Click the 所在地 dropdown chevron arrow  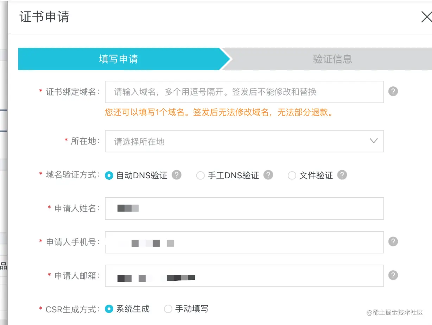click(374, 141)
